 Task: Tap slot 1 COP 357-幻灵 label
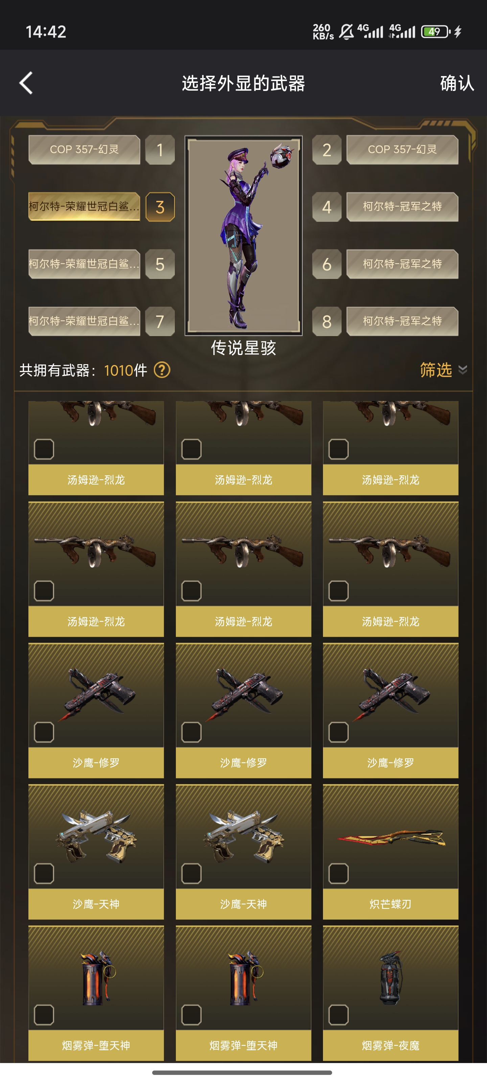[x=84, y=149]
